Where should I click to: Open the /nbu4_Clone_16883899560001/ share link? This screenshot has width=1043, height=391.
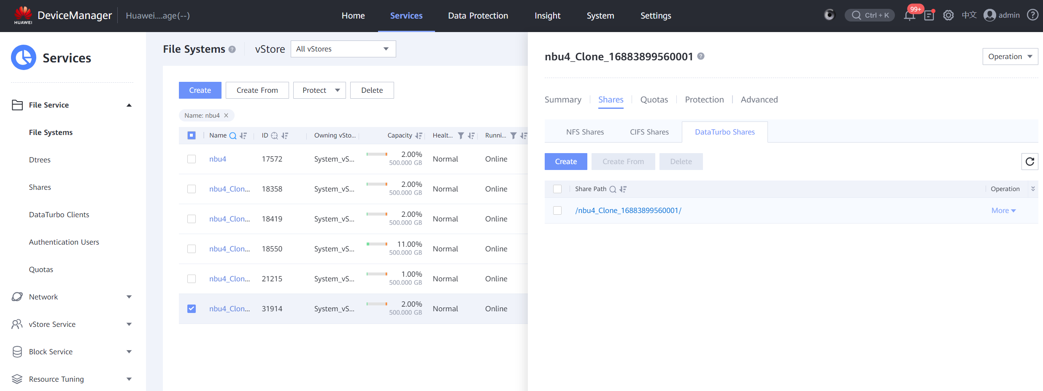[x=628, y=210]
